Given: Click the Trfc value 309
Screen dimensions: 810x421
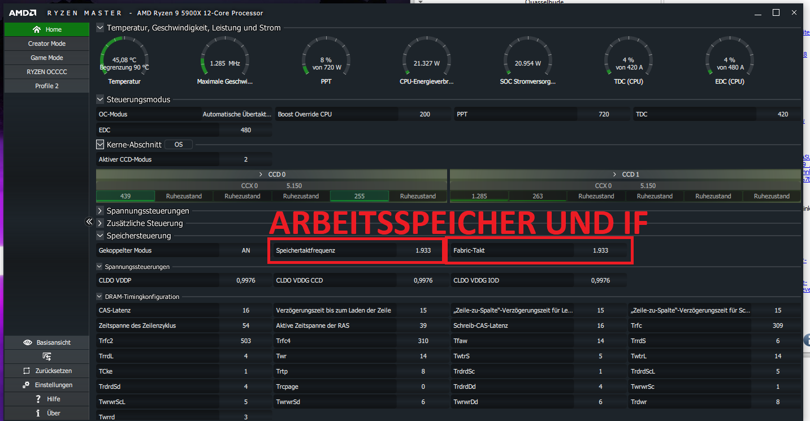Looking at the screenshot, I should [778, 325].
